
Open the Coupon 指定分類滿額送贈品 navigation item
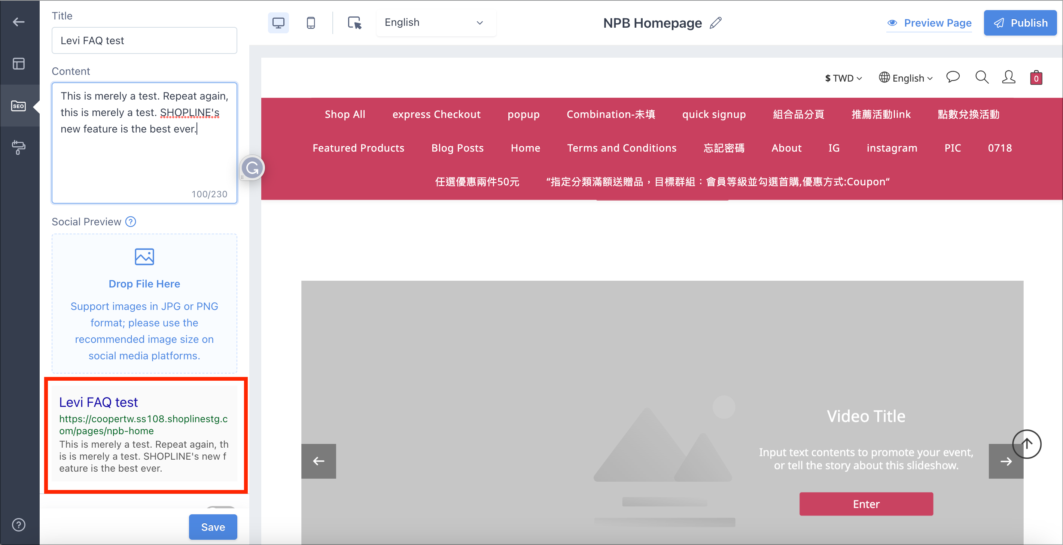[x=718, y=182]
